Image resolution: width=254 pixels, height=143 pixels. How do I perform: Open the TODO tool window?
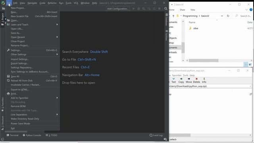[x=52, y=135]
